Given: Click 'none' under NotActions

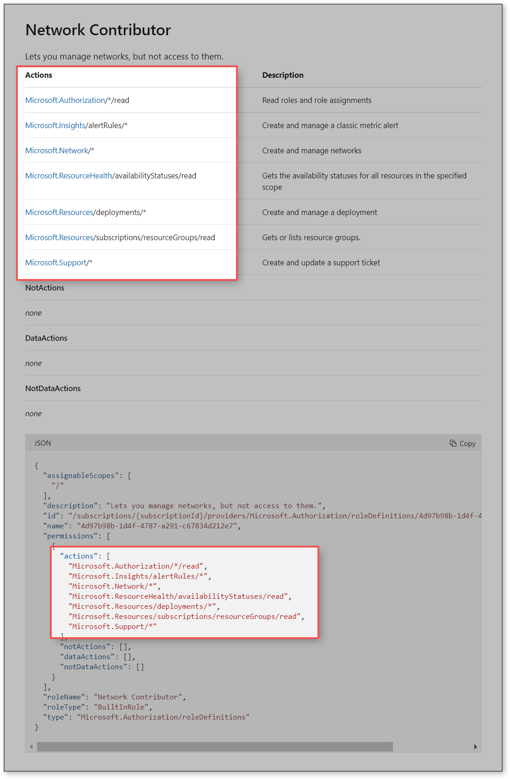Looking at the screenshot, I should pyautogui.click(x=33, y=313).
